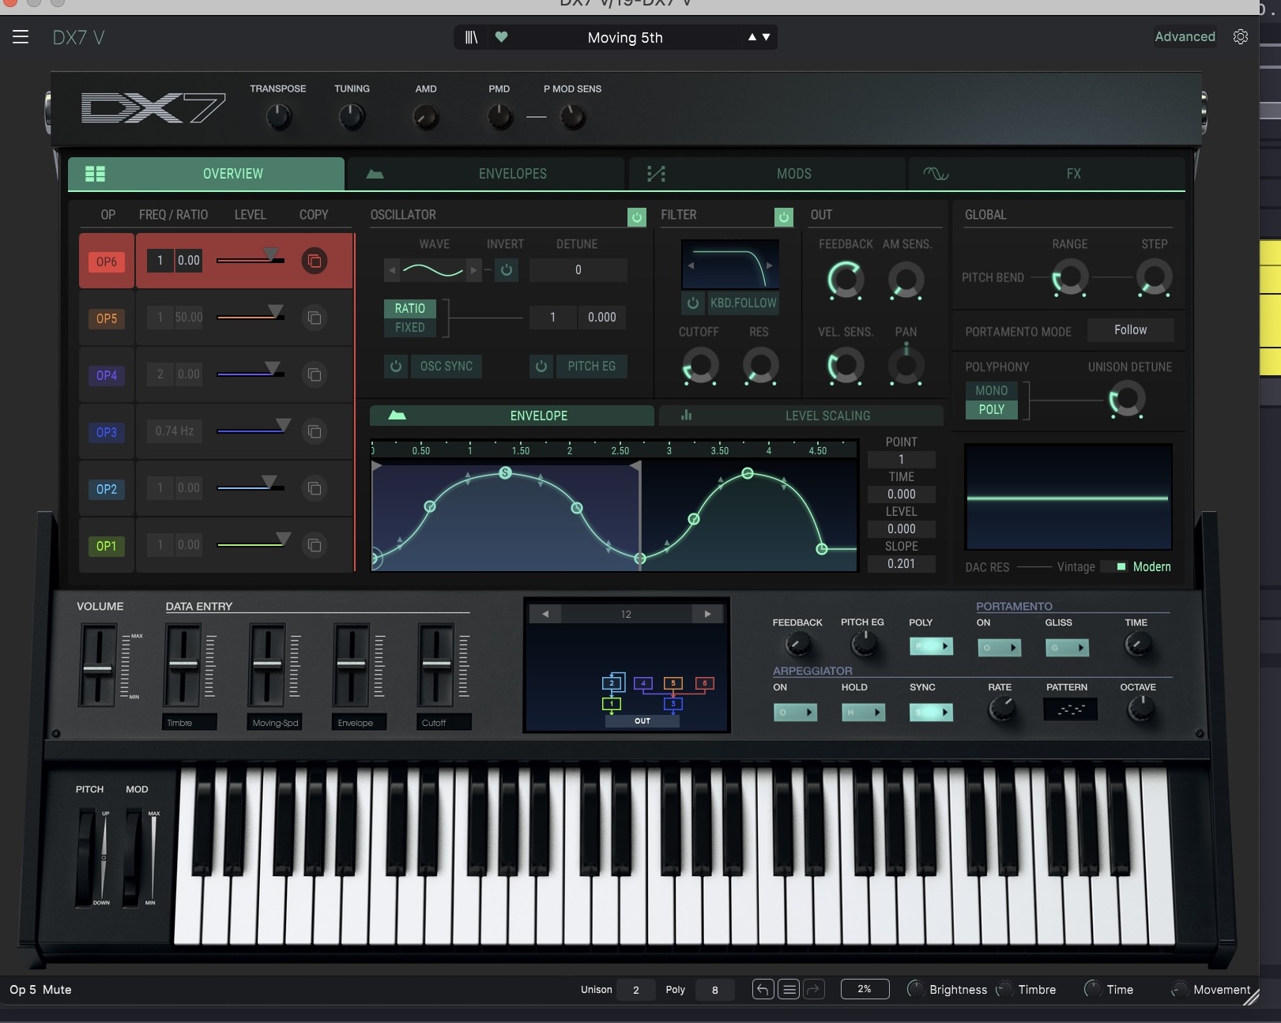The height and width of the screenshot is (1023, 1281).
Task: Select the OP6 operator button
Action: (107, 261)
